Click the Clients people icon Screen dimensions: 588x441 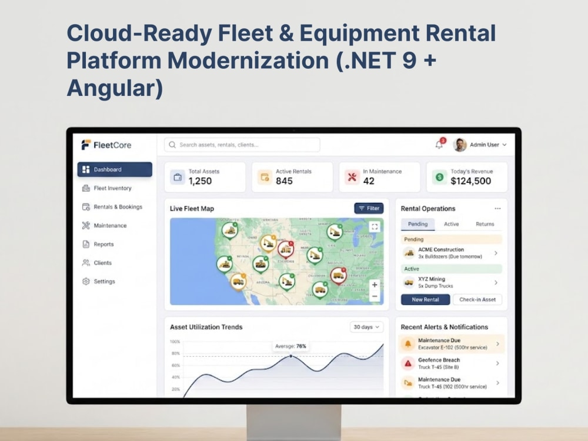click(x=86, y=263)
